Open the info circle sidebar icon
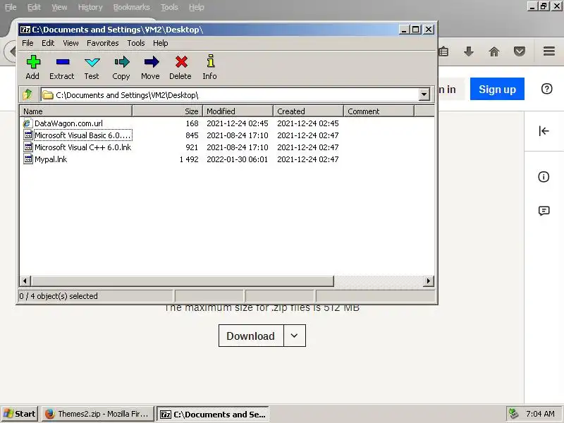Viewport: 564px width, 423px height. point(544,177)
